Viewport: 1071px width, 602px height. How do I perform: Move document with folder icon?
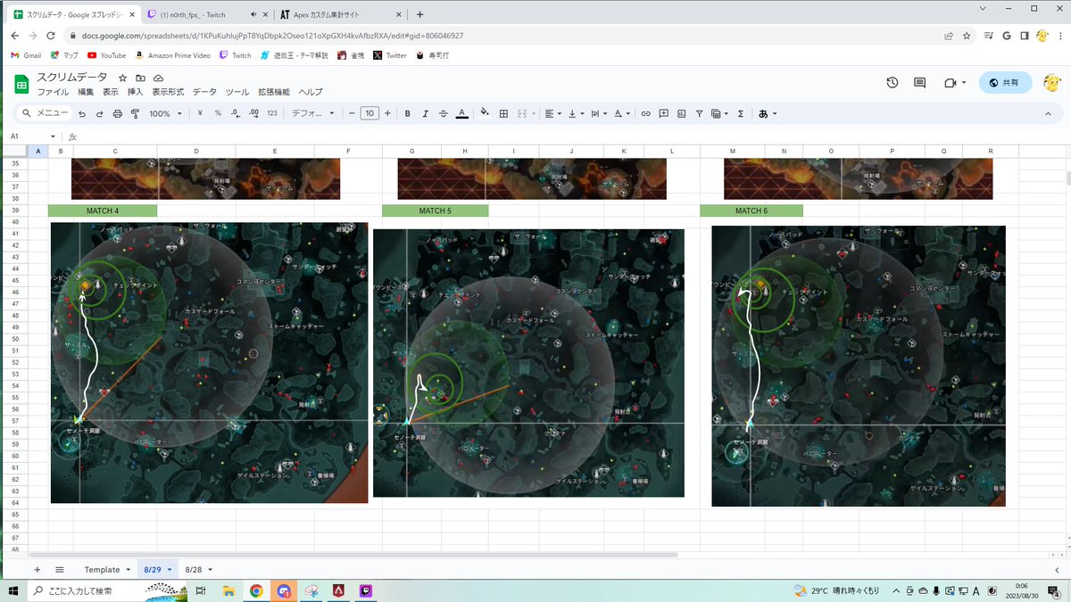pos(141,78)
